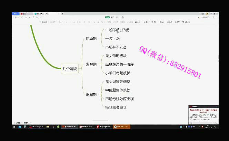Select the 发酵期 branch node

(91, 64)
